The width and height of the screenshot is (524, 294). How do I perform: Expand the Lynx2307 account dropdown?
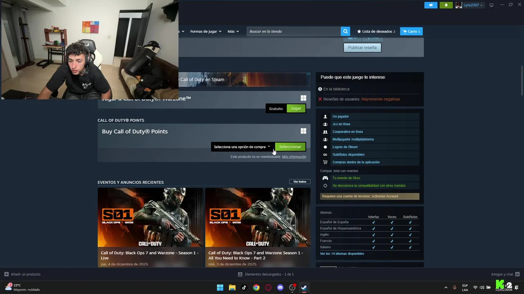click(469, 5)
